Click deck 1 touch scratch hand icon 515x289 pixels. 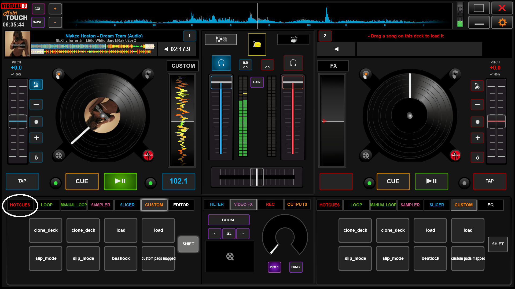(58, 74)
